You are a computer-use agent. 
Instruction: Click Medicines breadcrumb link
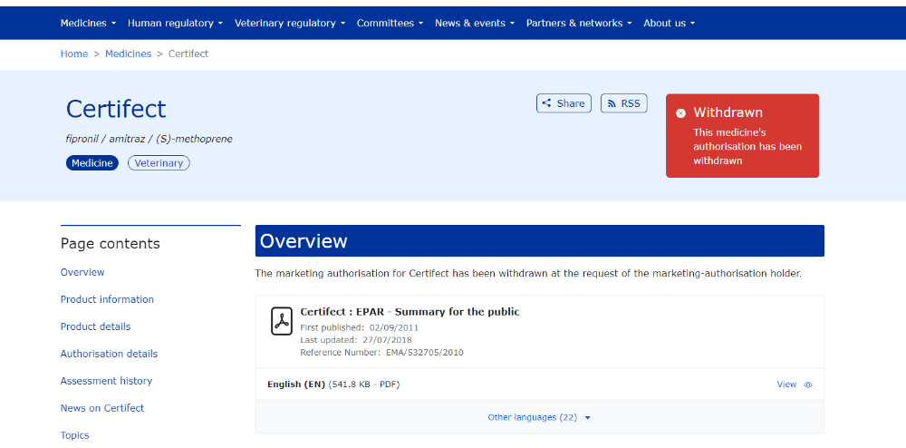(128, 54)
